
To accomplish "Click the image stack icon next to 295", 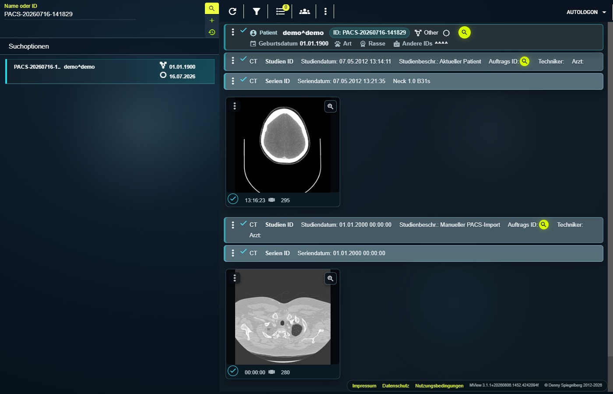I will point(272,200).
